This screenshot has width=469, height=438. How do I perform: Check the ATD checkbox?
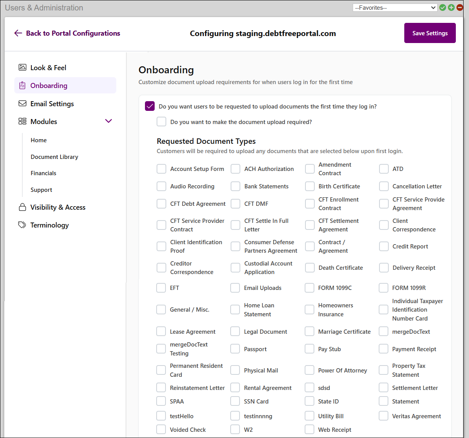pyautogui.click(x=384, y=169)
